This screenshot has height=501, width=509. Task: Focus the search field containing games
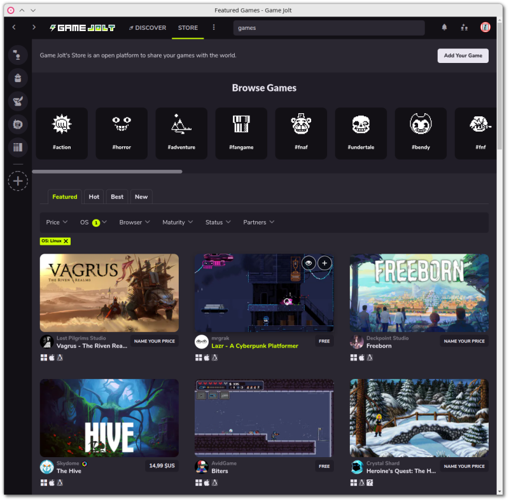tap(329, 28)
